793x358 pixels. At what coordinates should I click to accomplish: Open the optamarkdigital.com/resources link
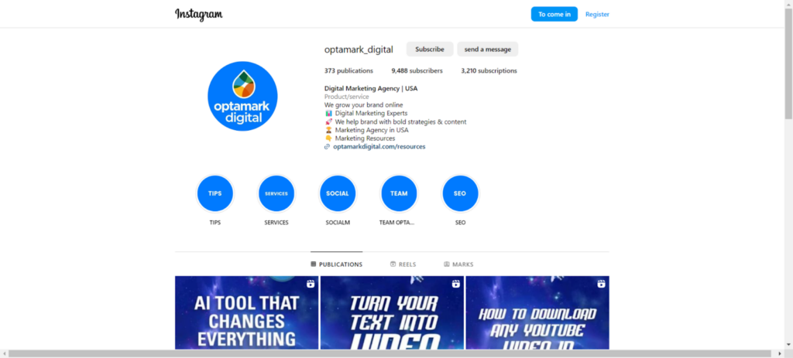click(x=379, y=146)
